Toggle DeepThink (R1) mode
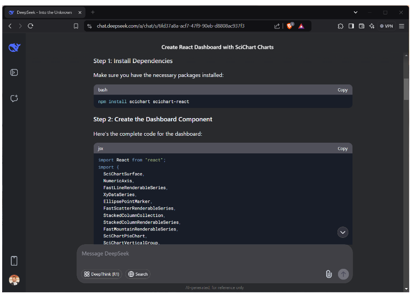Image resolution: width=413 pixels, height=295 pixels. click(102, 274)
